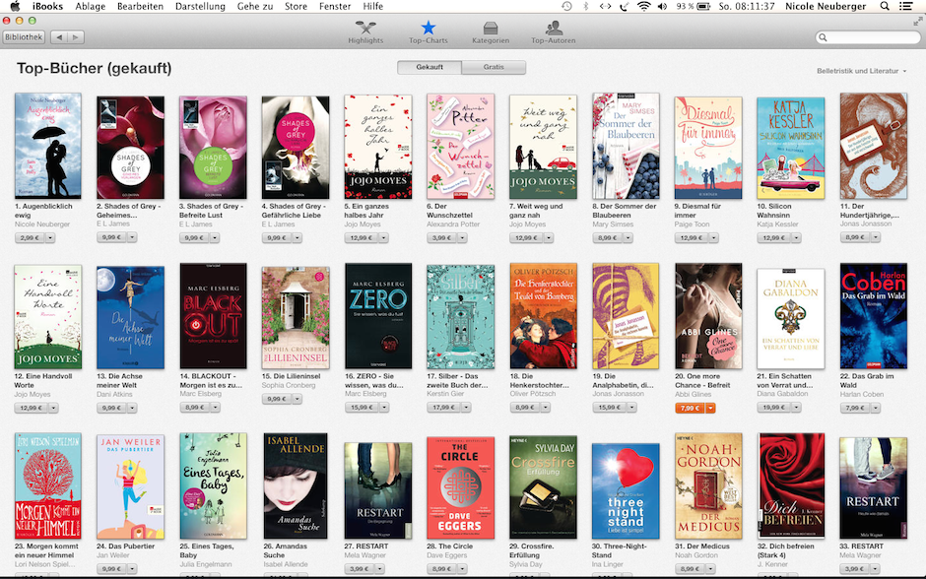This screenshot has height=579, width=926.
Task: Open the Kategorien section
Action: tap(491, 32)
